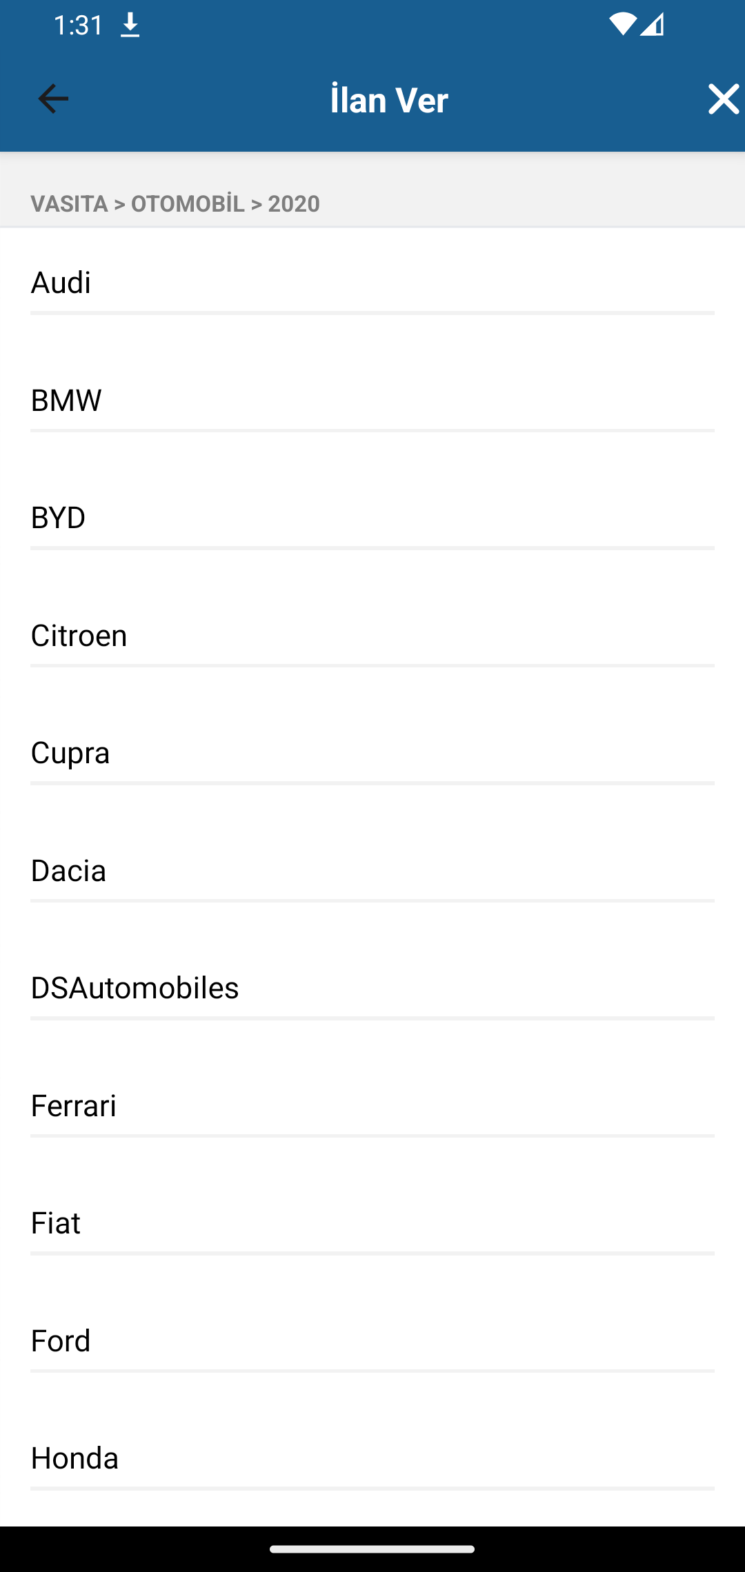The width and height of the screenshot is (745, 1572).
Task: Select Citroen in the list
Action: tap(372, 636)
